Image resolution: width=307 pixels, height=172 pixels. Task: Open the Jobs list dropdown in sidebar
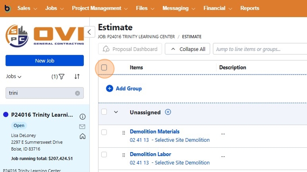click(14, 77)
